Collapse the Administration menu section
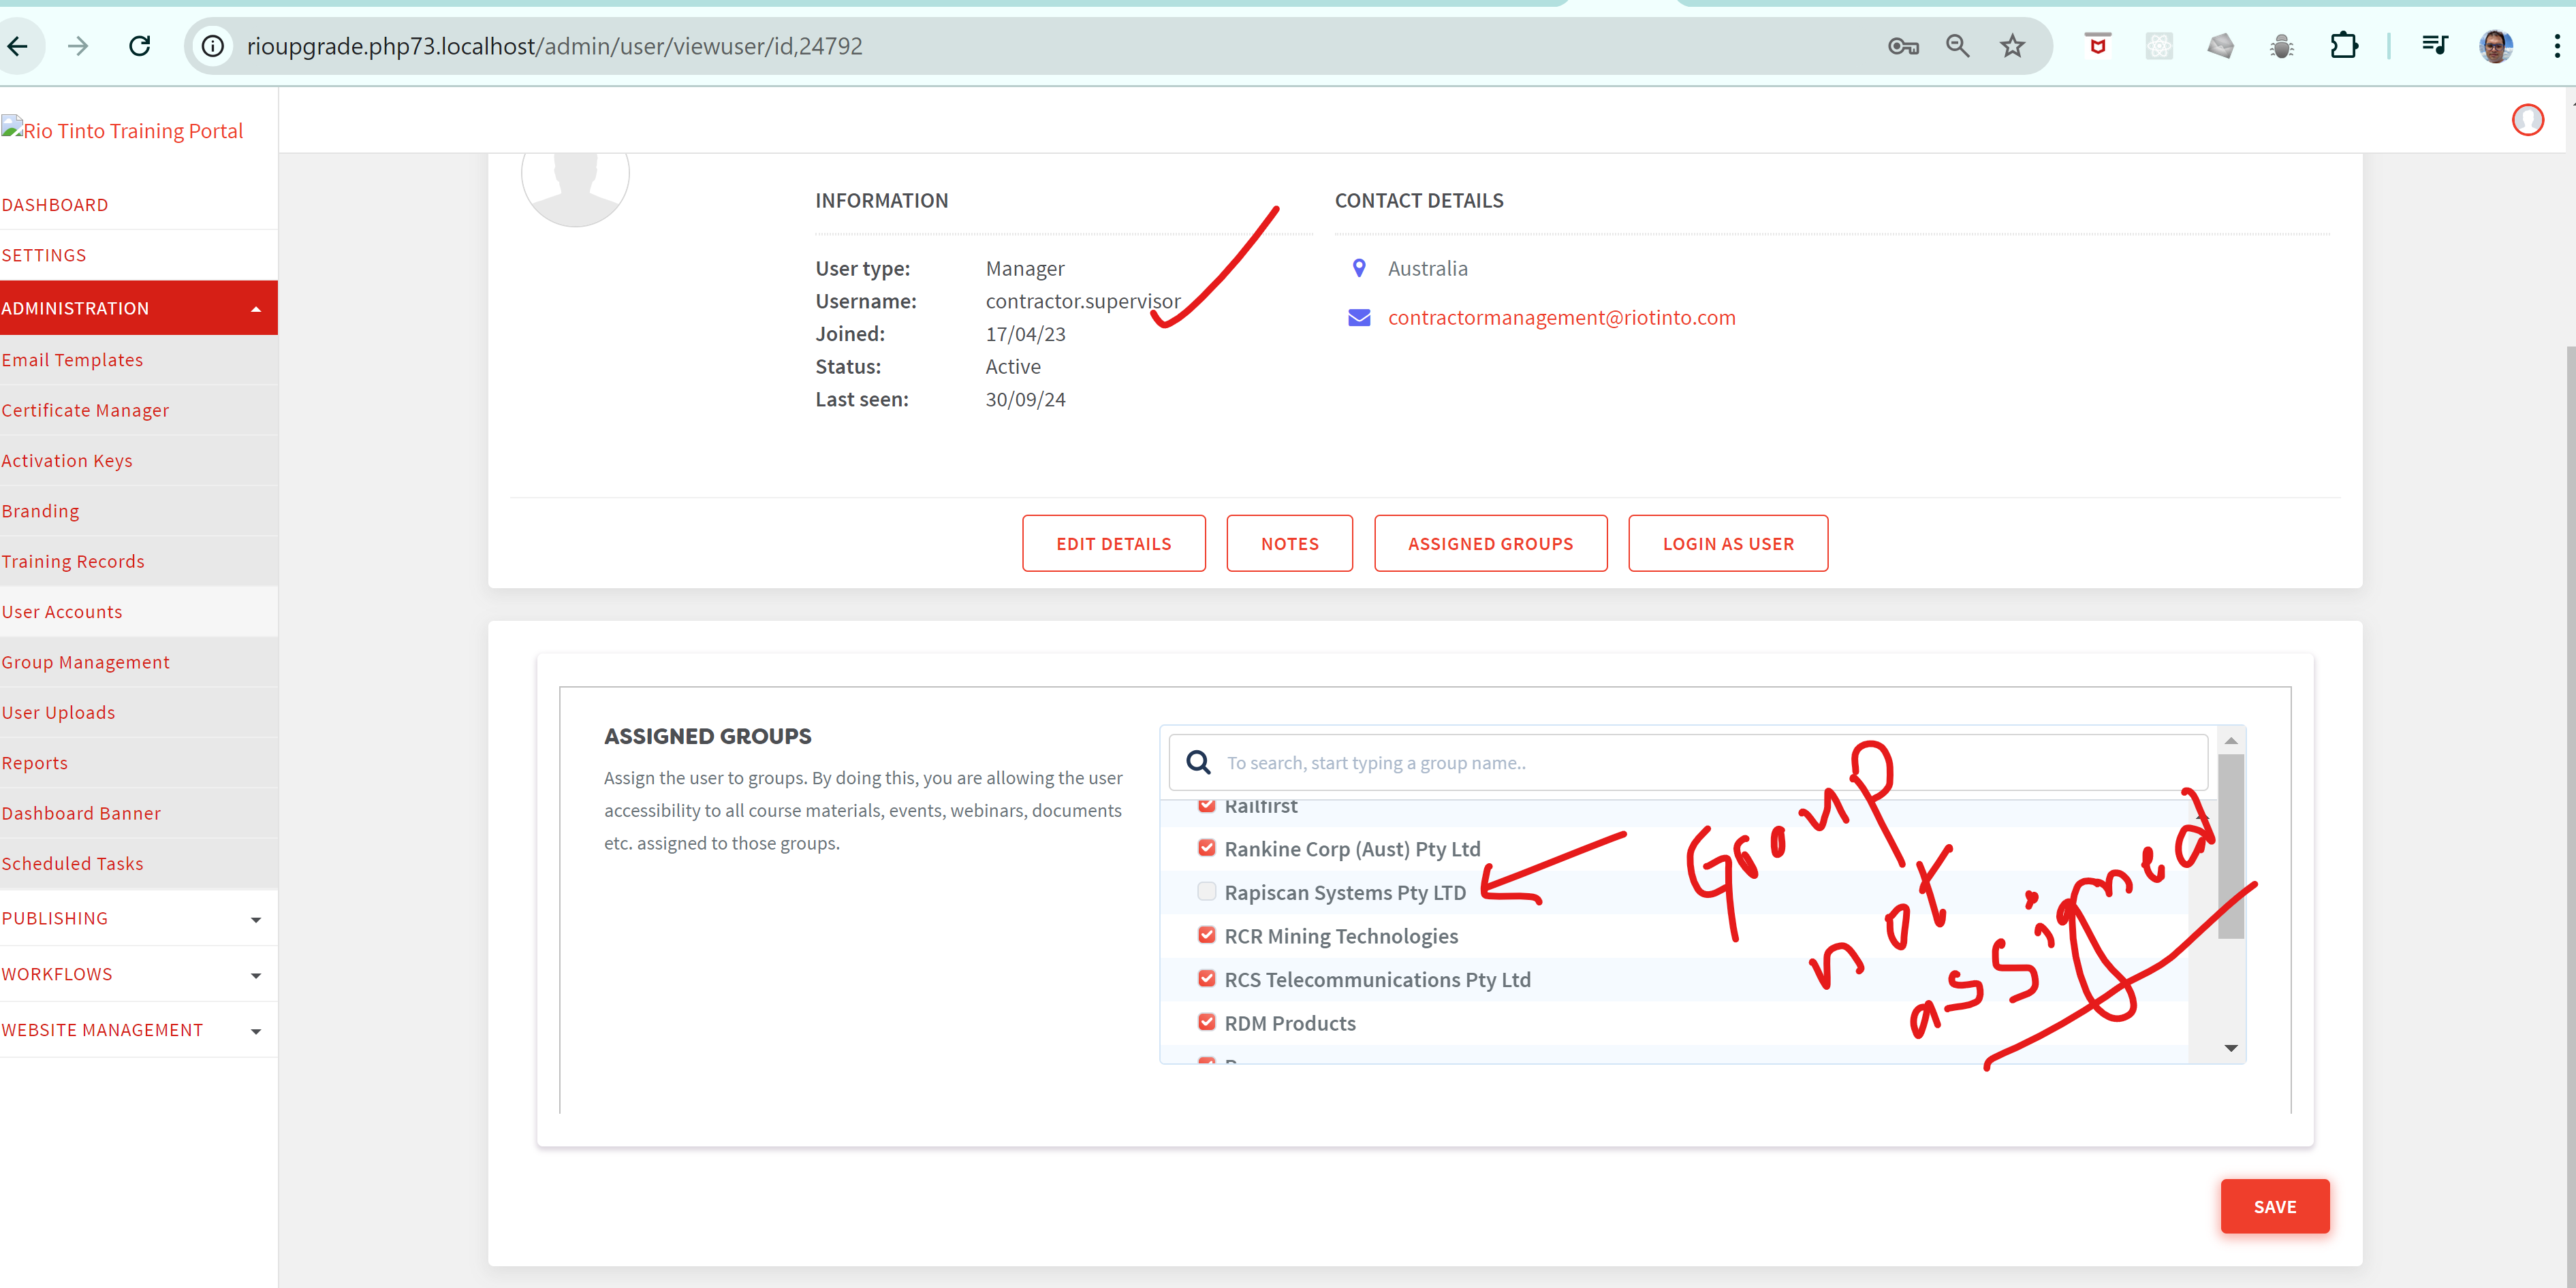 pos(138,308)
